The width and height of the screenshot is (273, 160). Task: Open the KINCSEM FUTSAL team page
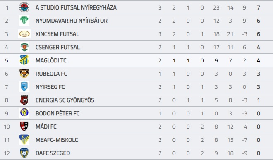pyautogui.click(x=57, y=34)
